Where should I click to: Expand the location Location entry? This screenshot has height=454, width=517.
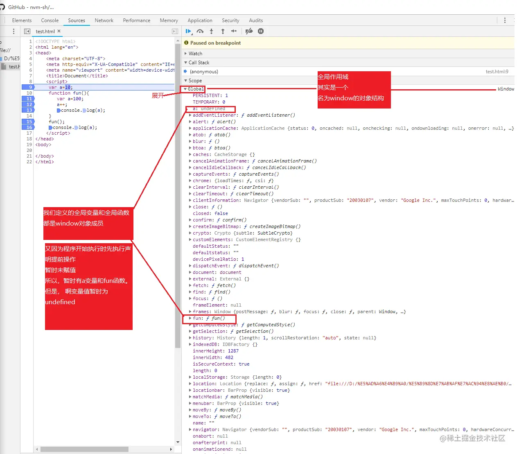190,384
